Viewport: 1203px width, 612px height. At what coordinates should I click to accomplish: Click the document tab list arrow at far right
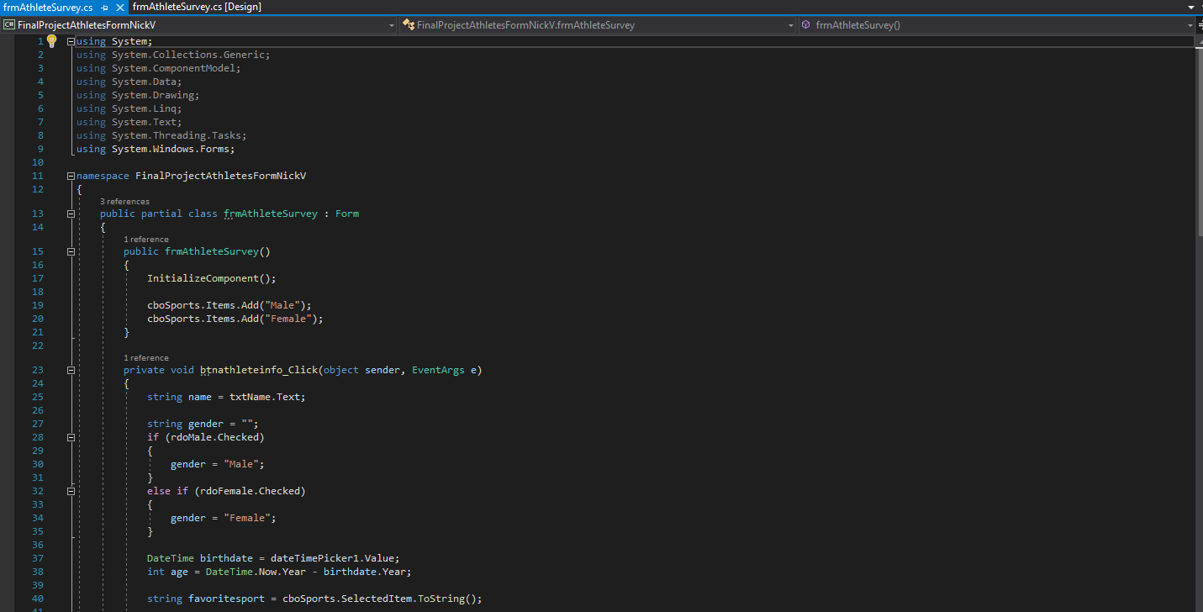(x=1193, y=7)
